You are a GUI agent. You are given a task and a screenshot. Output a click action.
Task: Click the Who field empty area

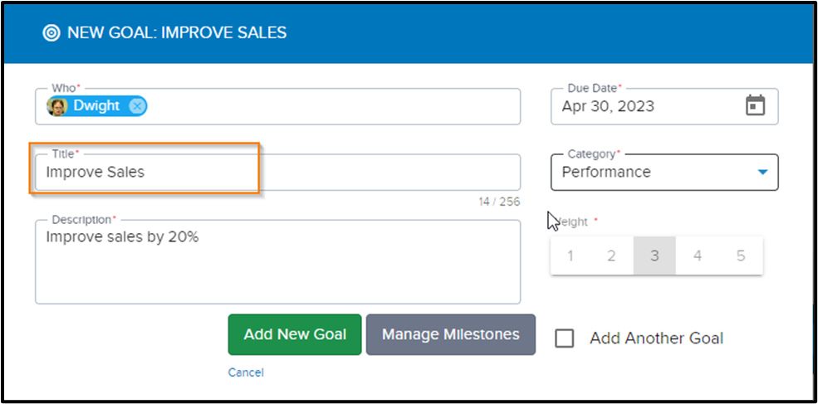(334, 106)
